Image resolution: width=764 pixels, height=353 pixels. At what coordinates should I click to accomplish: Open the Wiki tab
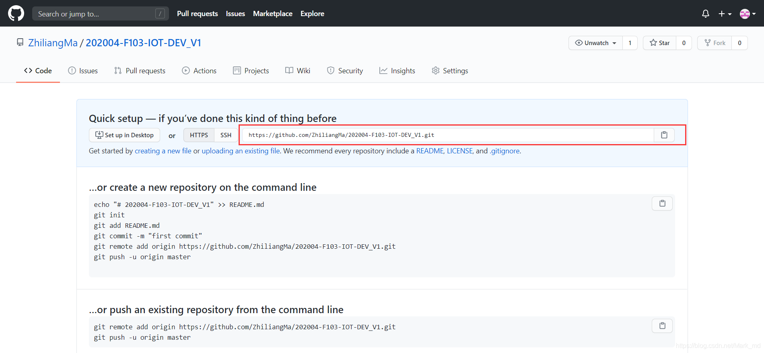298,70
